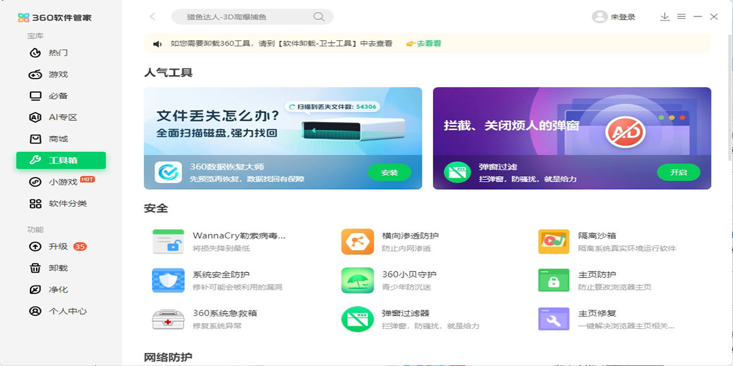
Task: Go back using the left chevron arrow
Action: click(153, 17)
